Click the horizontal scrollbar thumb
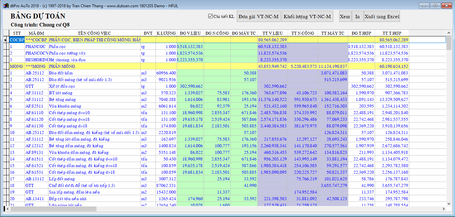The height and width of the screenshot is (217, 455). [x=53, y=209]
